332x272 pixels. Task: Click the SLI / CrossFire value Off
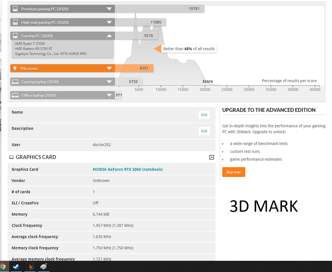(x=95, y=203)
